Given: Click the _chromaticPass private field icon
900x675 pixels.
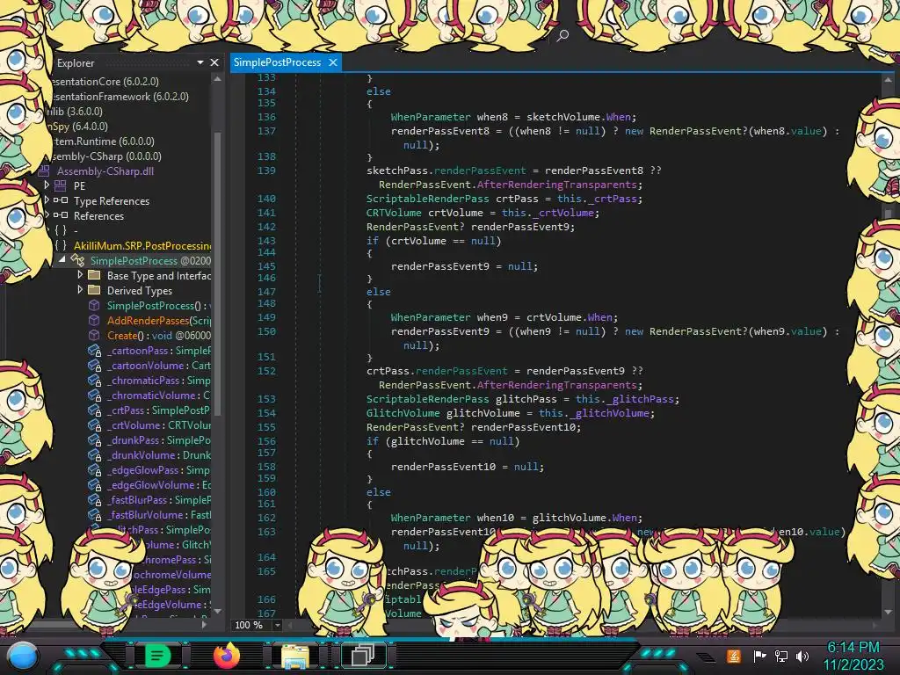Looking at the screenshot, I should (x=94, y=381).
